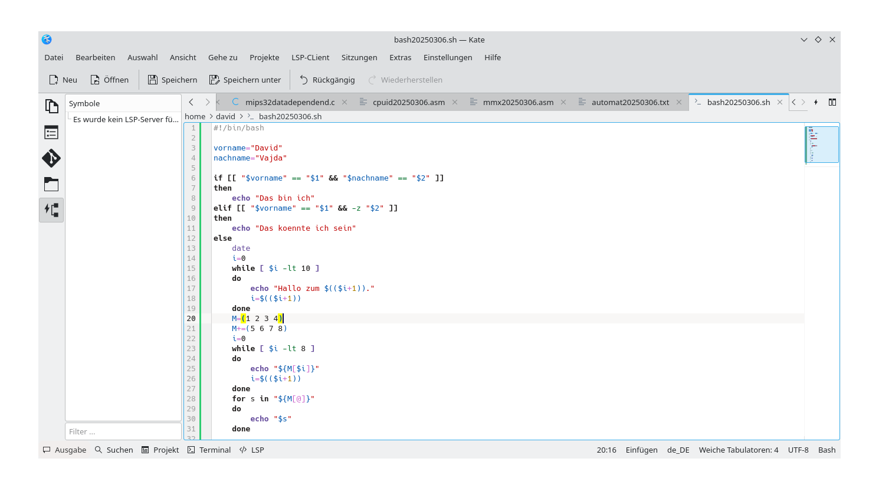Open the documents list in the sidebar
Viewport: 879px width, 504px height.
(51, 106)
